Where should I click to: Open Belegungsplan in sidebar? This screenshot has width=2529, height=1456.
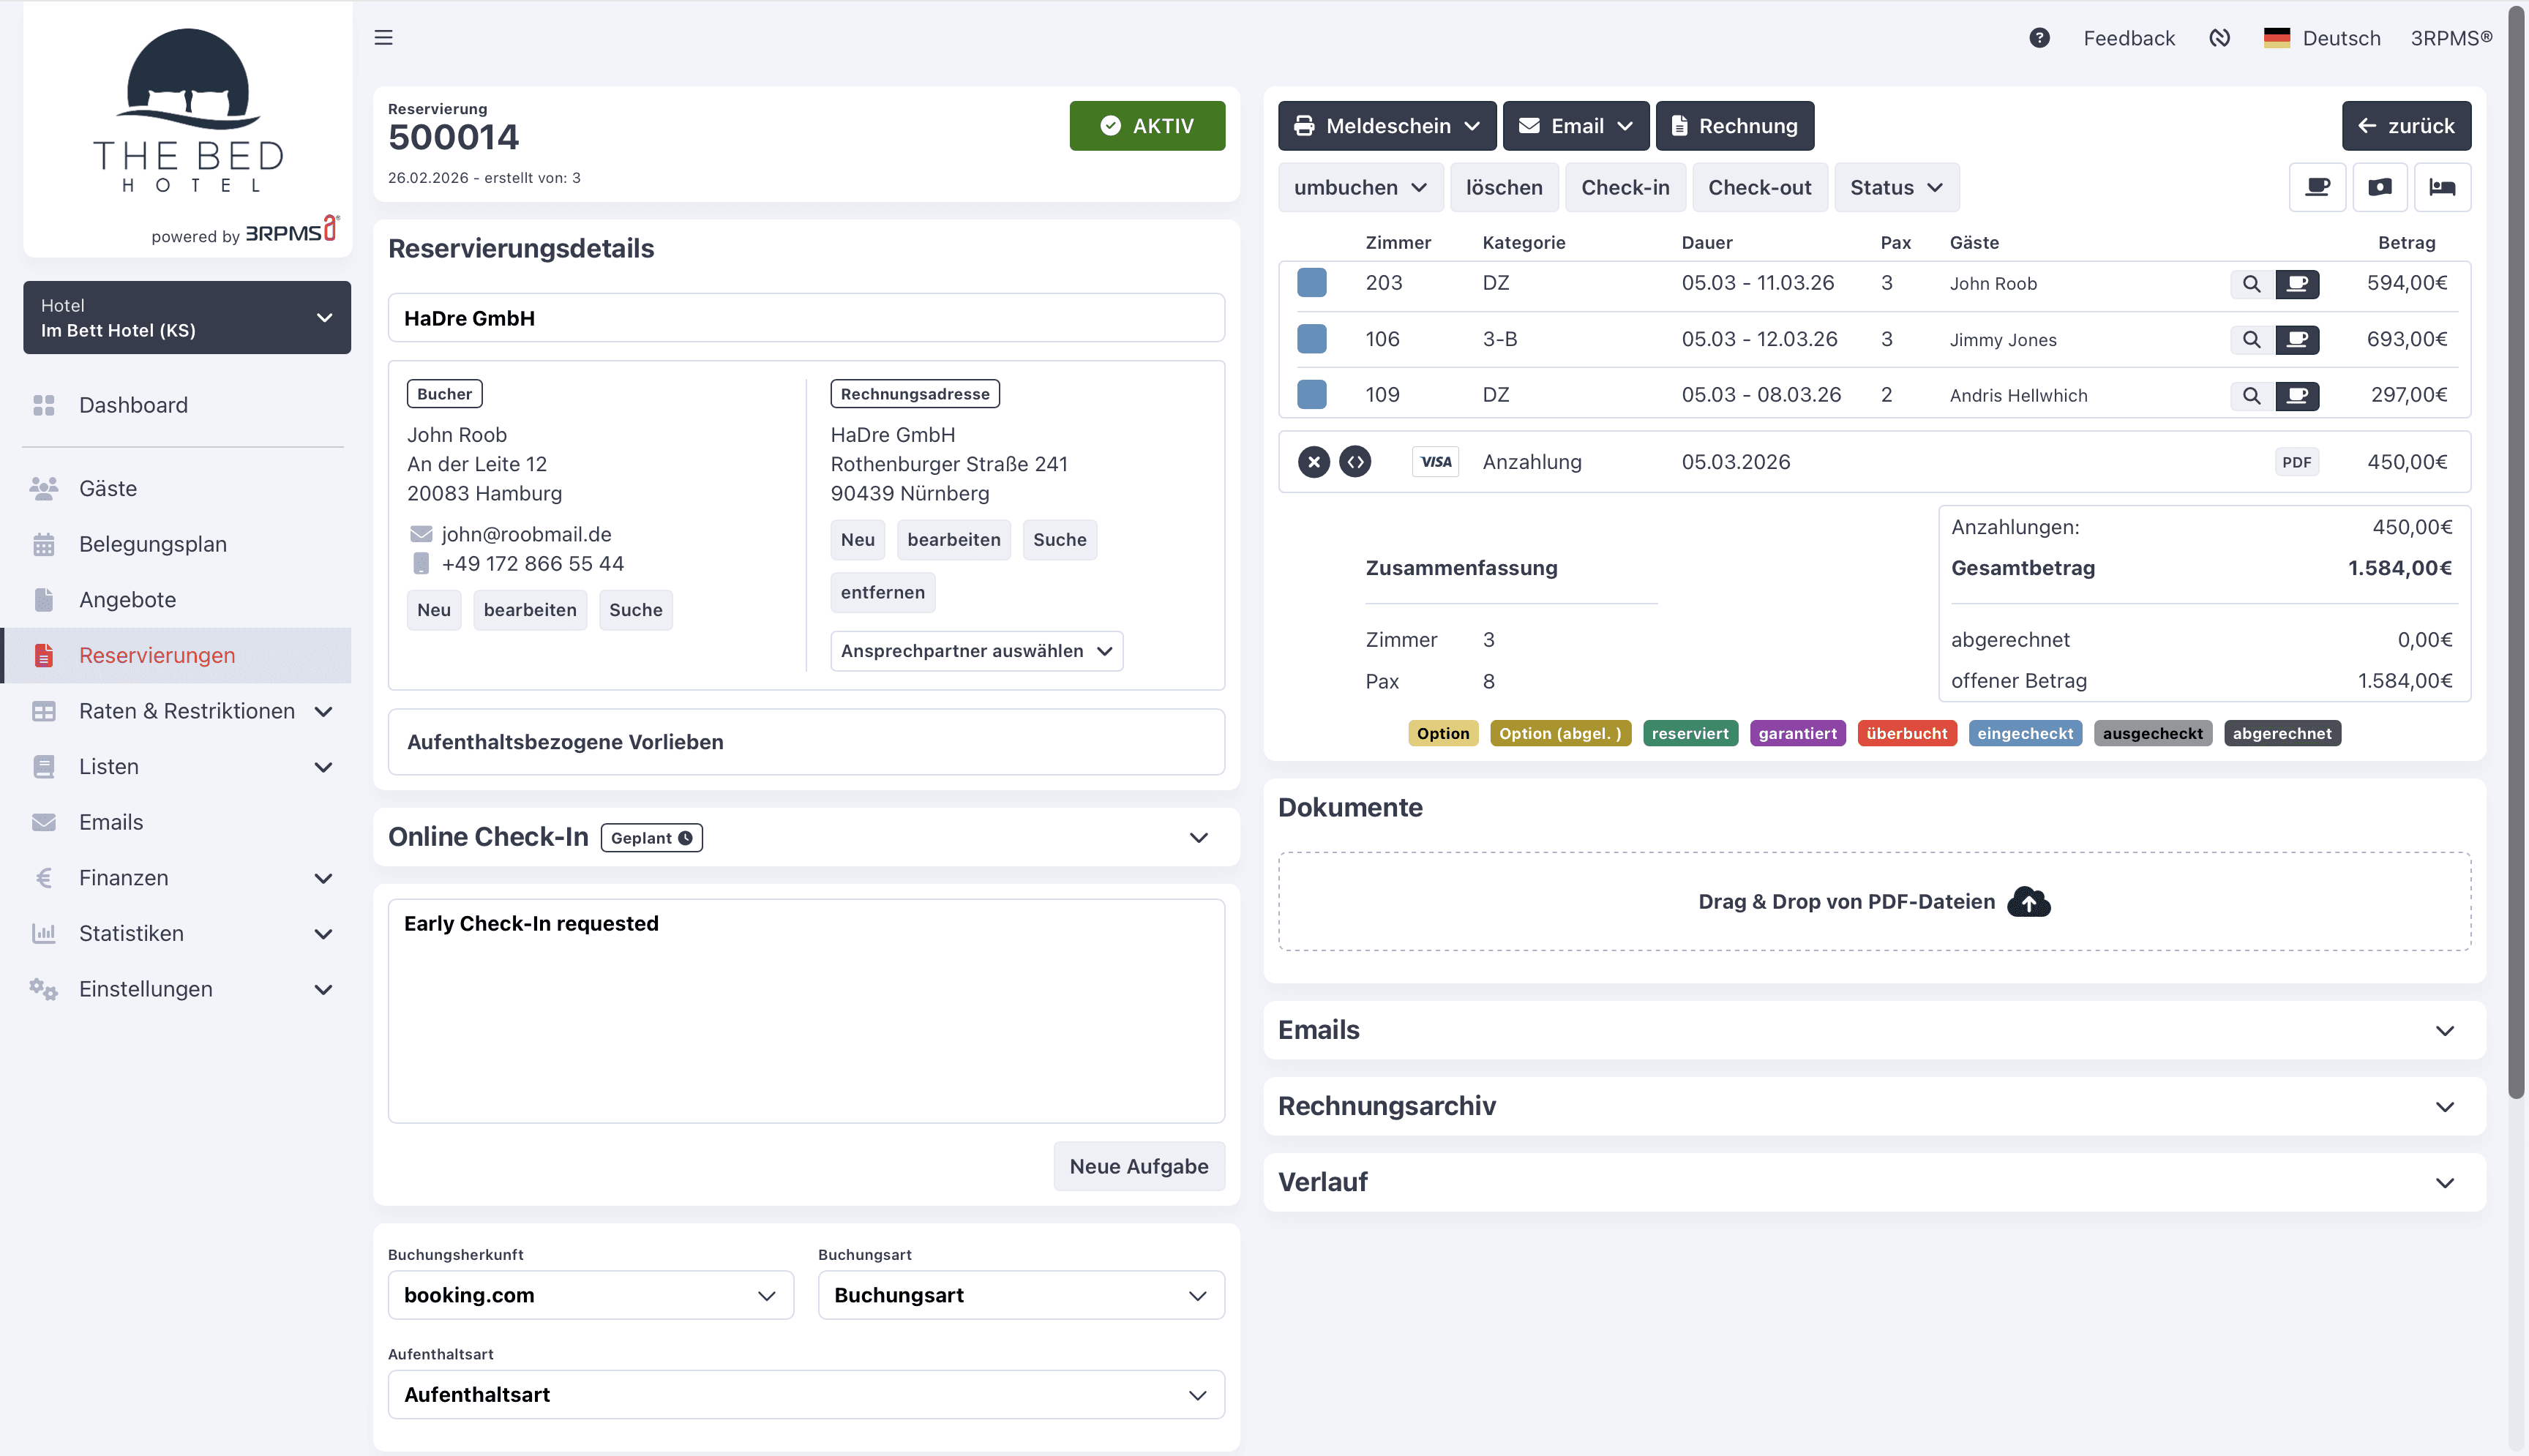(x=153, y=544)
